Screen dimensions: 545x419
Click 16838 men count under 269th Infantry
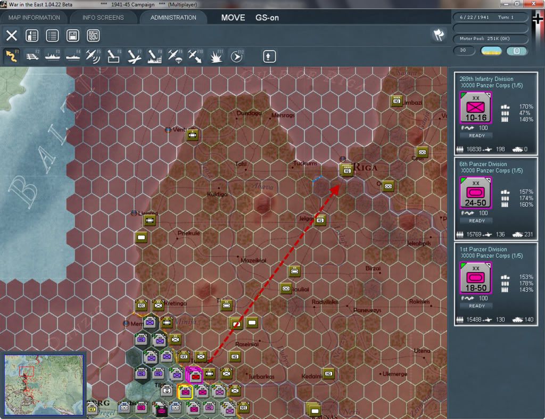pos(474,149)
